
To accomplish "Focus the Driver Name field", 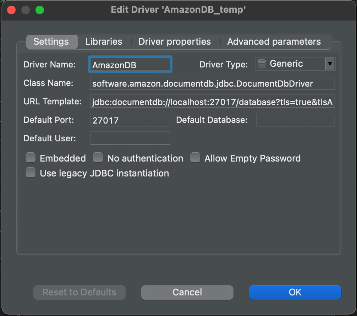I will pos(130,65).
